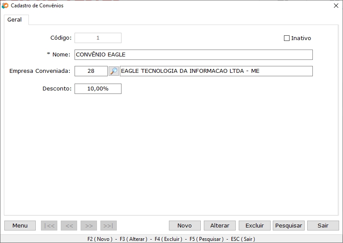343x243 pixels.
Task: Close the Cadastro de Convênios window
Action: pos(336,6)
